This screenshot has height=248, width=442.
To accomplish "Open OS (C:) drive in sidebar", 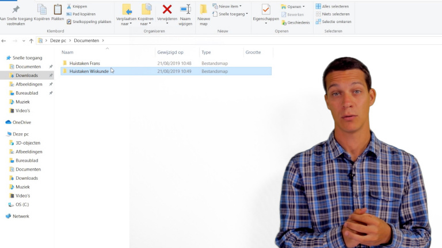I will pos(22,204).
